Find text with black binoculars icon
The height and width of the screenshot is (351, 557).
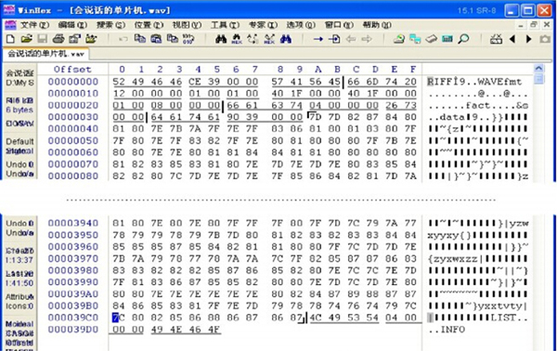click(x=221, y=39)
